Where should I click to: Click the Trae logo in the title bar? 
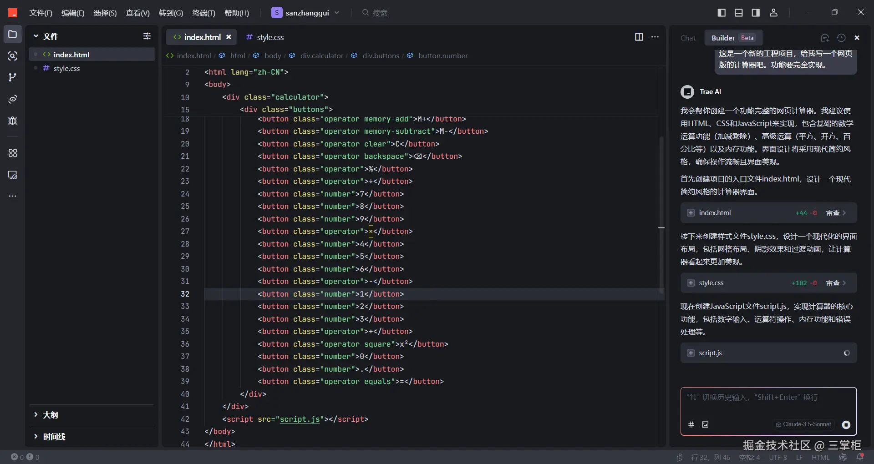tap(13, 13)
